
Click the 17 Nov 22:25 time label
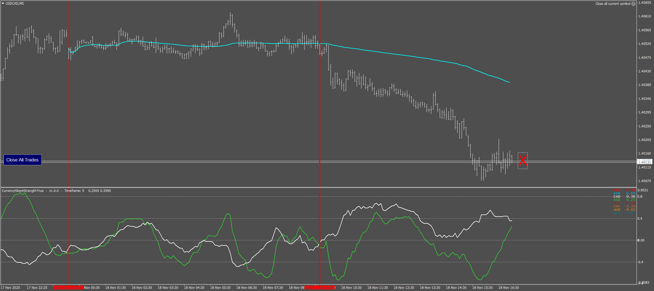point(37,288)
